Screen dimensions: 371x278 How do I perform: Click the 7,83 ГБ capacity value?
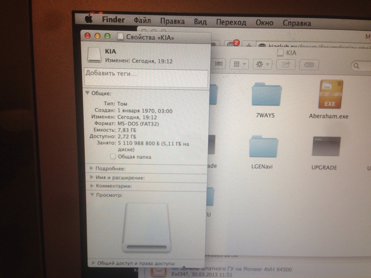[127, 130]
